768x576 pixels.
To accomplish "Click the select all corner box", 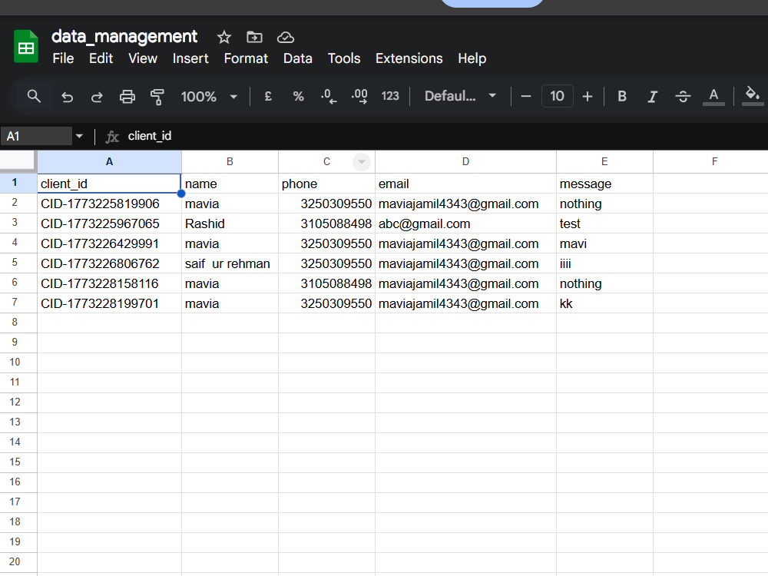I will click(18, 161).
